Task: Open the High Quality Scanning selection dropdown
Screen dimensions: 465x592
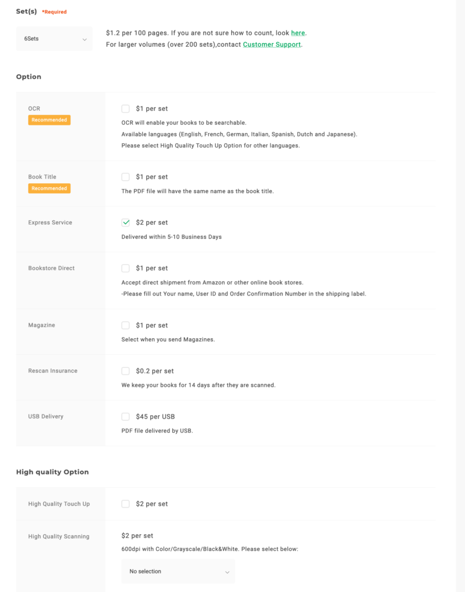Action: tap(178, 571)
